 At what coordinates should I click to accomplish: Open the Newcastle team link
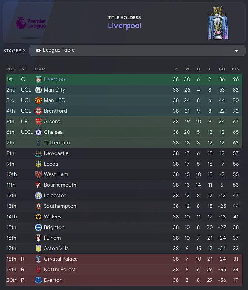(56, 153)
